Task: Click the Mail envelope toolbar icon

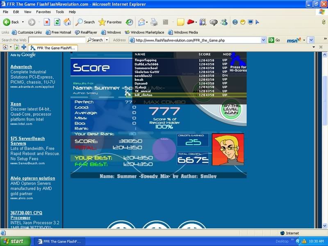Action: coord(141,22)
